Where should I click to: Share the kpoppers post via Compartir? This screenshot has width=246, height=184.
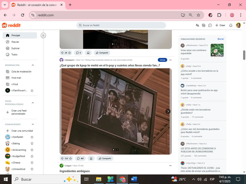pyautogui.click(x=105, y=158)
